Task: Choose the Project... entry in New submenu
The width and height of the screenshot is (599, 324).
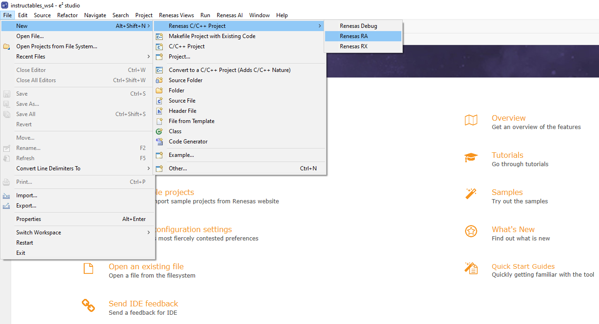Action: [x=240, y=57]
